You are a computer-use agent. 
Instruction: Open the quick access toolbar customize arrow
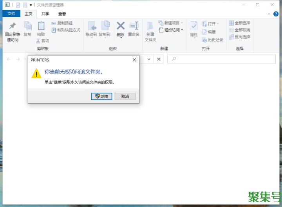(31, 5)
